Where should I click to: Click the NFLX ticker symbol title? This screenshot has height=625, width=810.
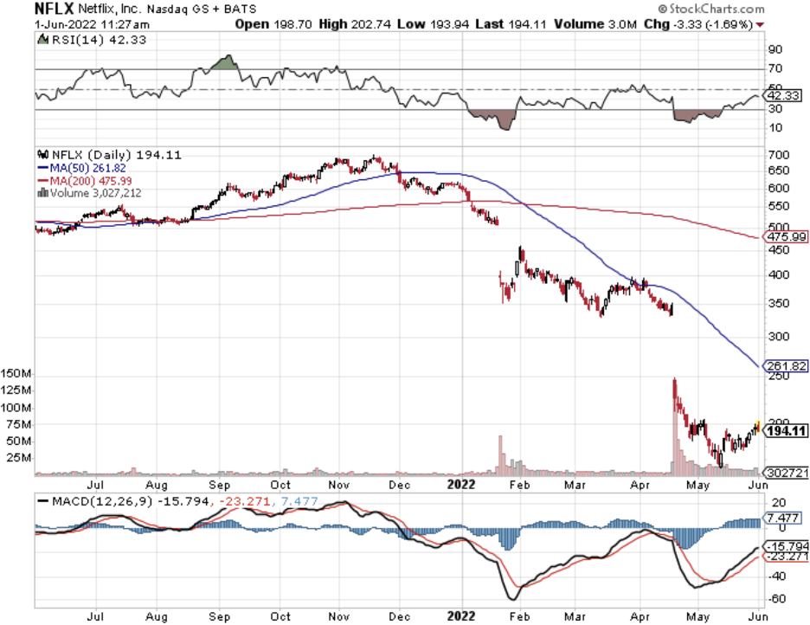click(55, 9)
